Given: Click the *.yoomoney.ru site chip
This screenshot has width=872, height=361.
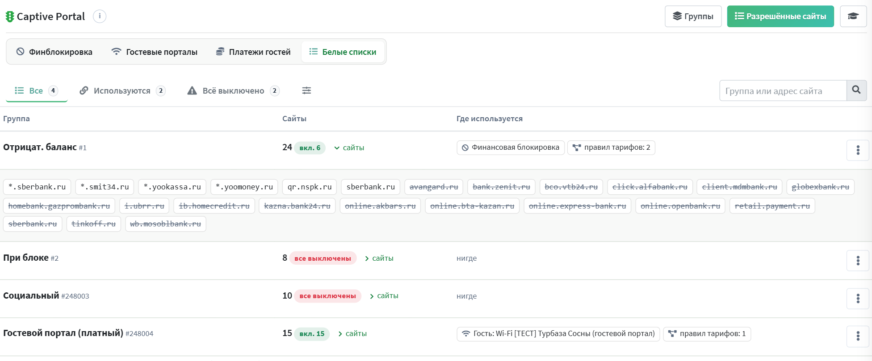Looking at the screenshot, I should coord(244,187).
